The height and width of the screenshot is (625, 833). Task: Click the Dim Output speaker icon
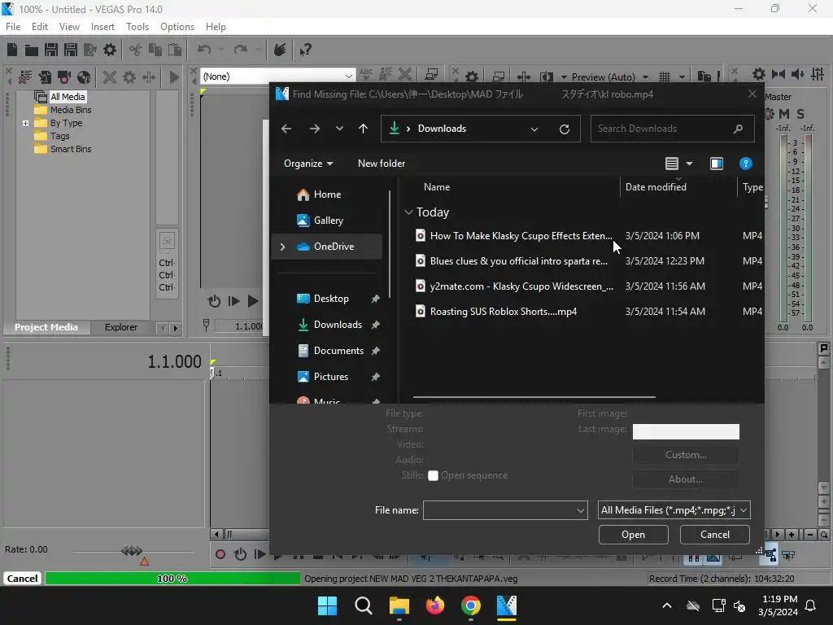click(x=797, y=74)
